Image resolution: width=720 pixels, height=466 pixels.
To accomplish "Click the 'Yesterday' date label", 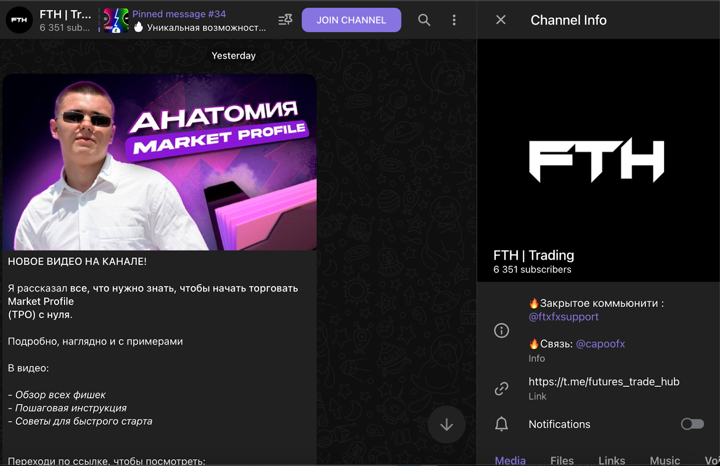I will coord(234,56).
